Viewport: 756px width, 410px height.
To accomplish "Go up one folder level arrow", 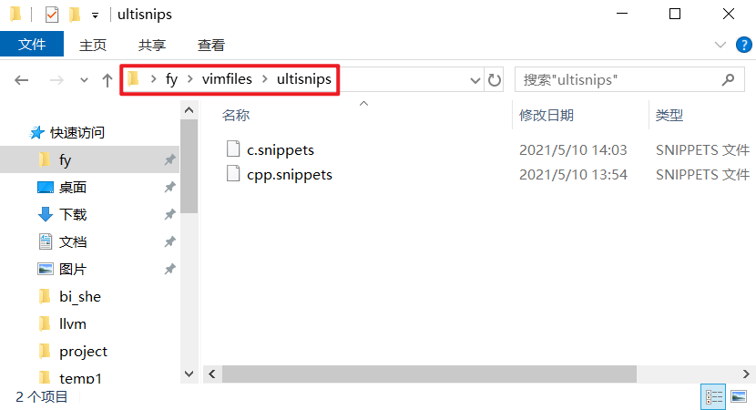I will click(107, 80).
